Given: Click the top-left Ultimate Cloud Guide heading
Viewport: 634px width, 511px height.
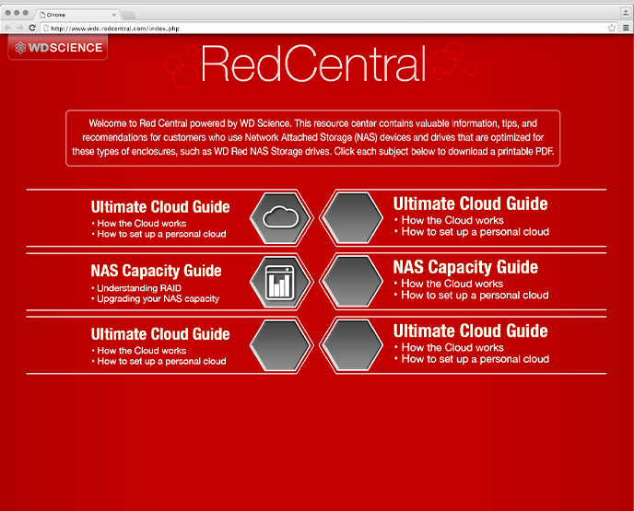Looking at the screenshot, I should point(160,207).
